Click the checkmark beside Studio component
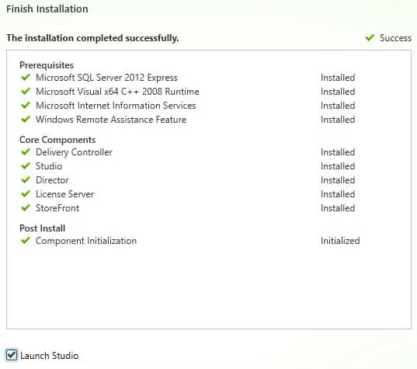Screen dimensions: 417x369 coord(26,166)
